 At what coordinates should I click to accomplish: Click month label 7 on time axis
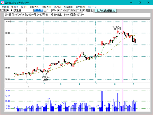(x=133, y=84)
